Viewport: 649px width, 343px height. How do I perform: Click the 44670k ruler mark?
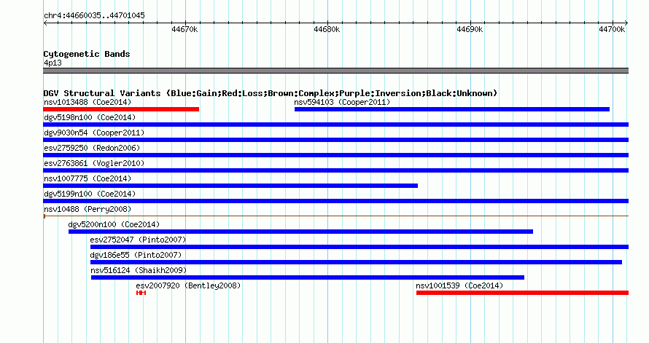pyautogui.click(x=184, y=29)
